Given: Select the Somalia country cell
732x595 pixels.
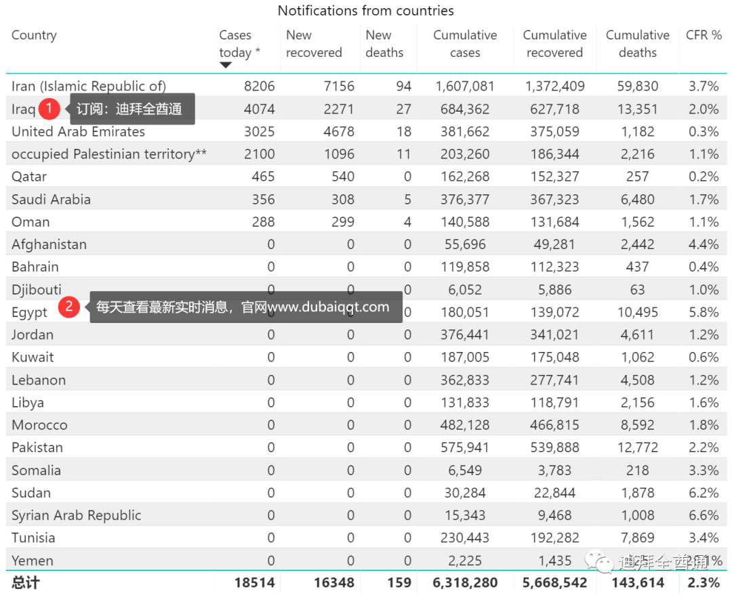Looking at the screenshot, I should tap(36, 470).
